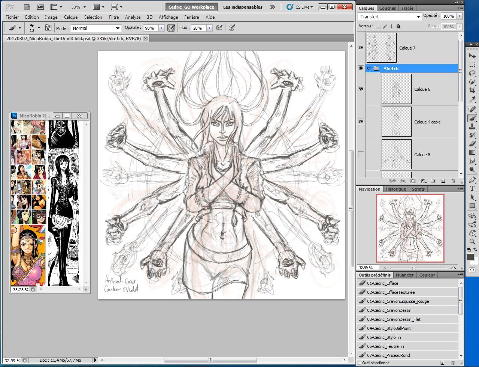Switch to Les indispensables workspace

point(243,7)
